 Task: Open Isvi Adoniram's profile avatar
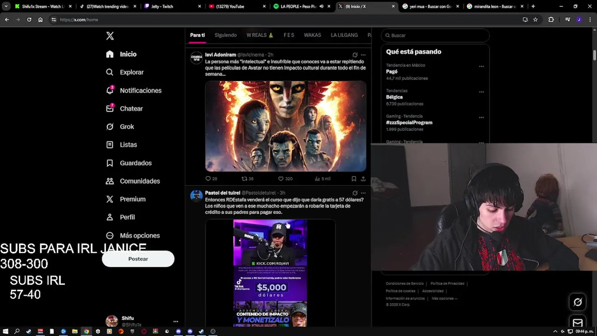196,58
